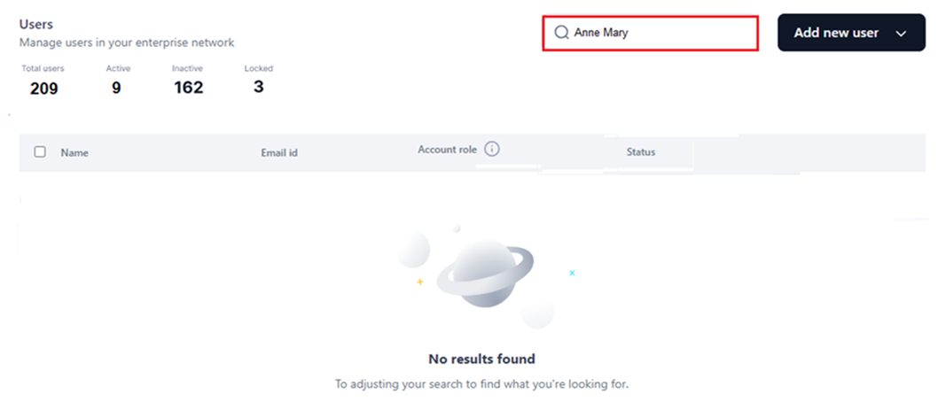Click the blue sparkle beside the planet
This screenshot has height=402, width=938.
pos(572,273)
